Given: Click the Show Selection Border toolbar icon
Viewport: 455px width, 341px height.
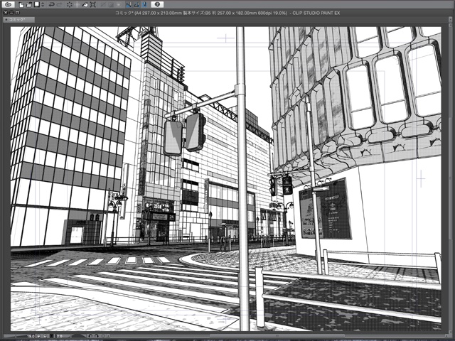Looking at the screenshot, I should (x=119, y=5).
